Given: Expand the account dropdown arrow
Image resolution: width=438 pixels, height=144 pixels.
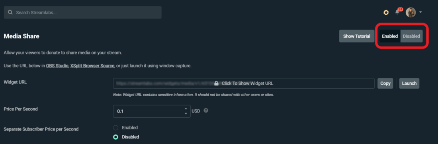Looking at the screenshot, I should pos(420,12).
